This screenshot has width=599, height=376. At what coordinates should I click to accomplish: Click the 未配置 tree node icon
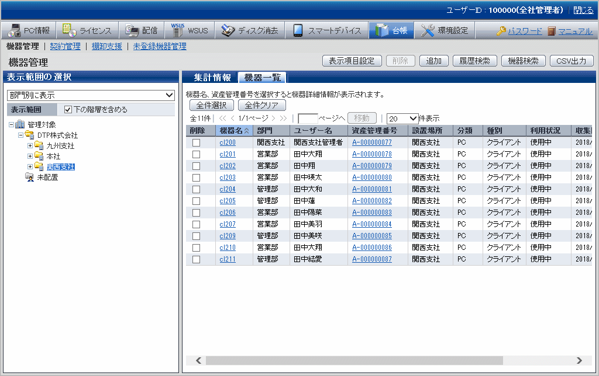(29, 177)
